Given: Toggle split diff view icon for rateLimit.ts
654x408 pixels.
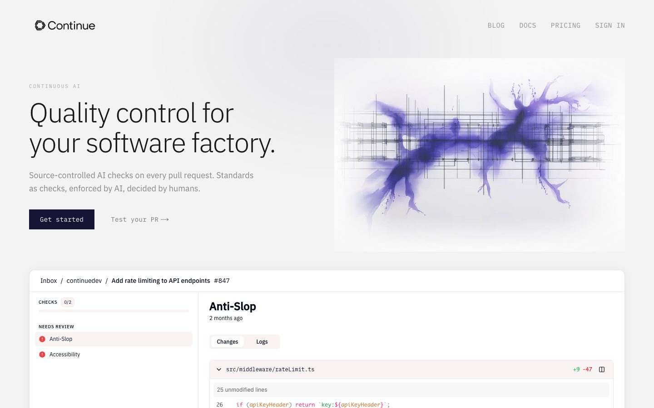Looking at the screenshot, I should click(602, 369).
